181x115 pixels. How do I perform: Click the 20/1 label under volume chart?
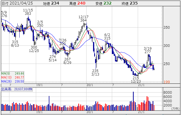tap(90, 112)
